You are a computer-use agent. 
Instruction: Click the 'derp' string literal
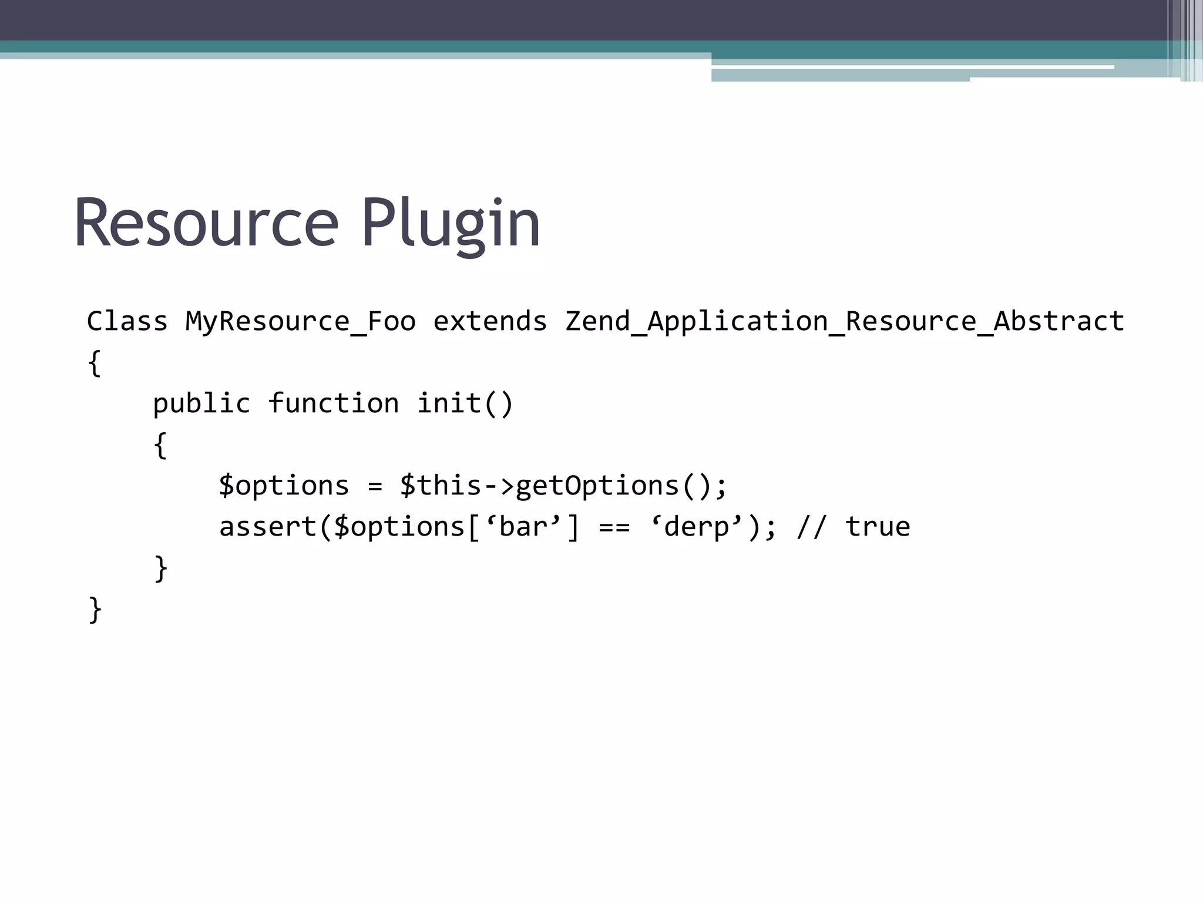[696, 527]
